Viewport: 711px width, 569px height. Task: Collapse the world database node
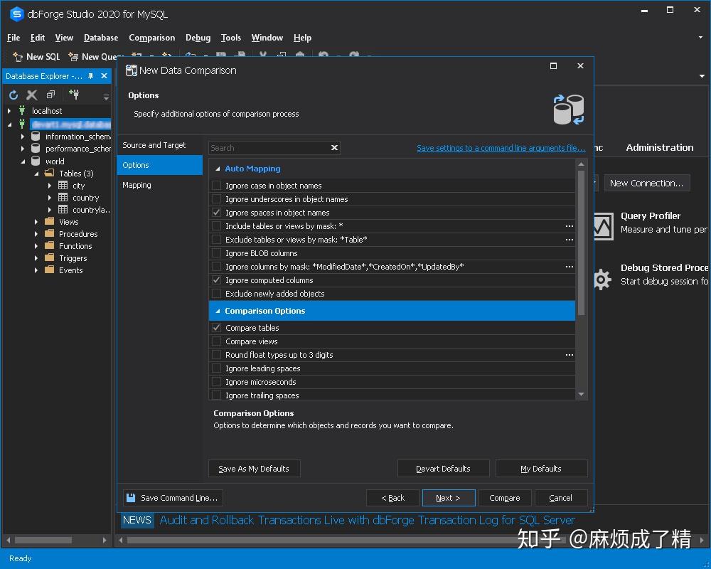click(x=23, y=161)
